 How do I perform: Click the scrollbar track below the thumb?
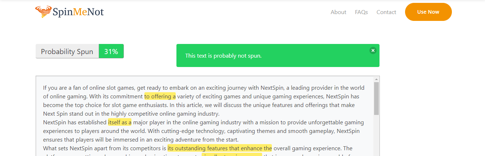coord(377,137)
